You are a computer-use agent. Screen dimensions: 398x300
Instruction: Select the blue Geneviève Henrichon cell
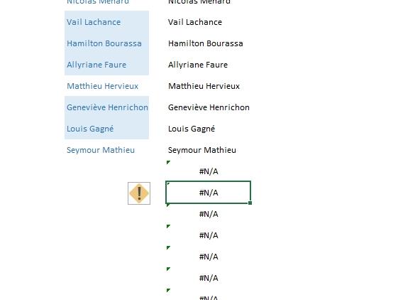(x=106, y=107)
